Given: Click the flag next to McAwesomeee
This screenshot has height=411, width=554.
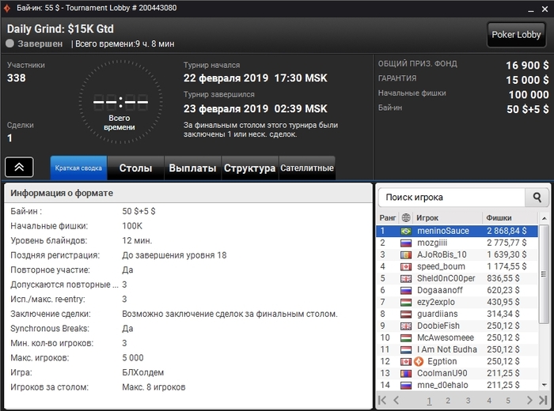Looking at the screenshot, I should coord(405,338).
